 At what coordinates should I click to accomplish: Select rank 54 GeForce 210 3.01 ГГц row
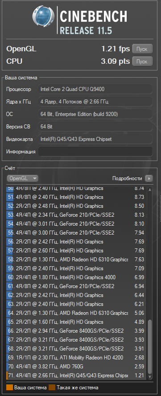tap(76, 224)
